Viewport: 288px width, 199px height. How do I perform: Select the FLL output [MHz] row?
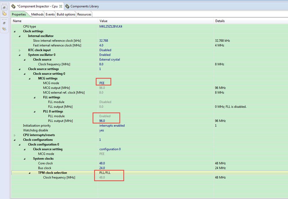[x=149, y=107]
